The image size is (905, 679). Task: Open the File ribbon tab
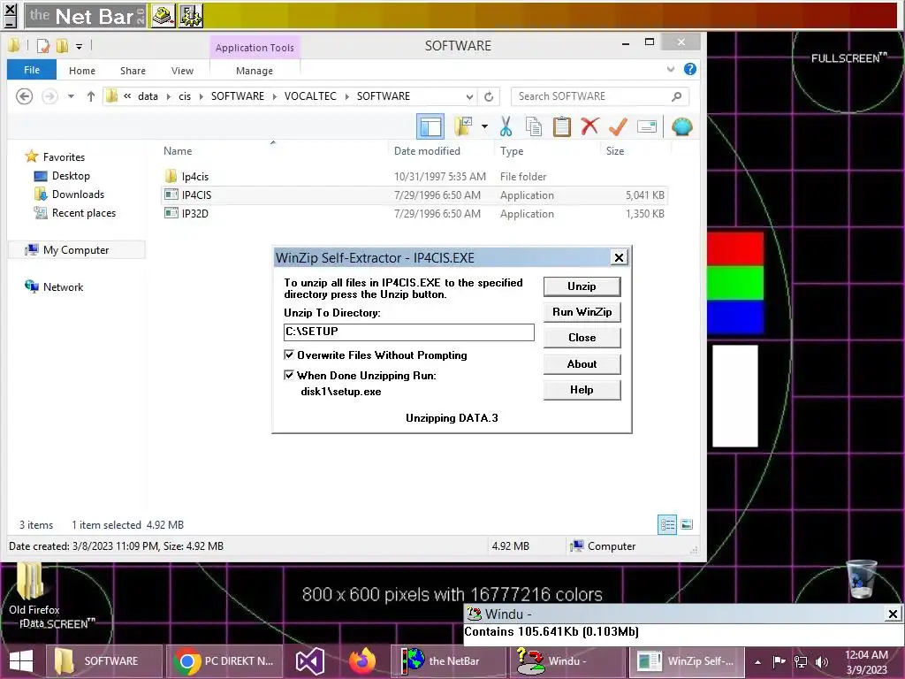pos(32,70)
